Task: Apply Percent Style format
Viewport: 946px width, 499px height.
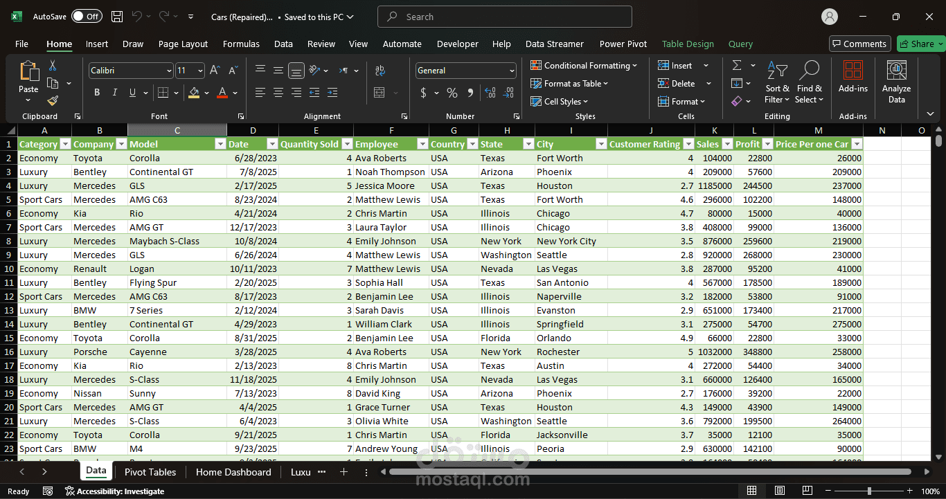Action: (x=452, y=93)
